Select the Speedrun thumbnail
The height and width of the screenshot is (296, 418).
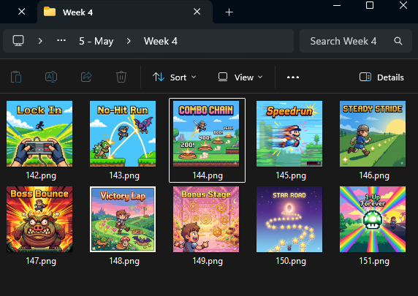pyautogui.click(x=289, y=134)
